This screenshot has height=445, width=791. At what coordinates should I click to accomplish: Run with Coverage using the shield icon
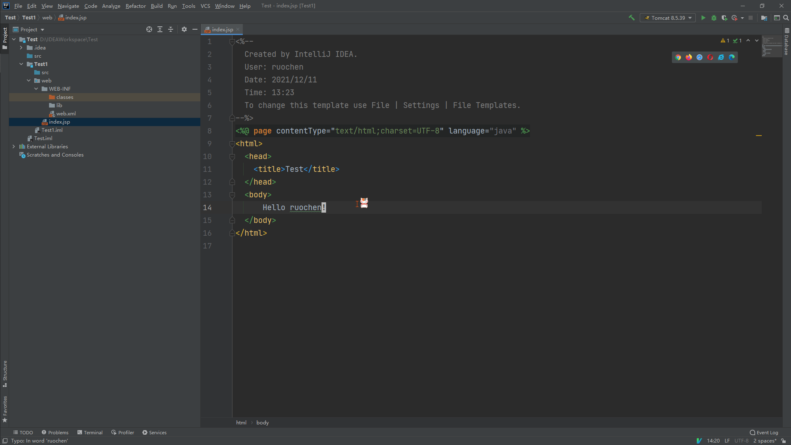point(725,18)
